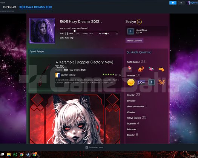Open the Counter-Strike 2 game icon

pyautogui.click(x=58, y=75)
